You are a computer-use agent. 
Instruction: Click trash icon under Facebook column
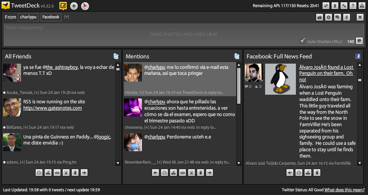[317, 173]
